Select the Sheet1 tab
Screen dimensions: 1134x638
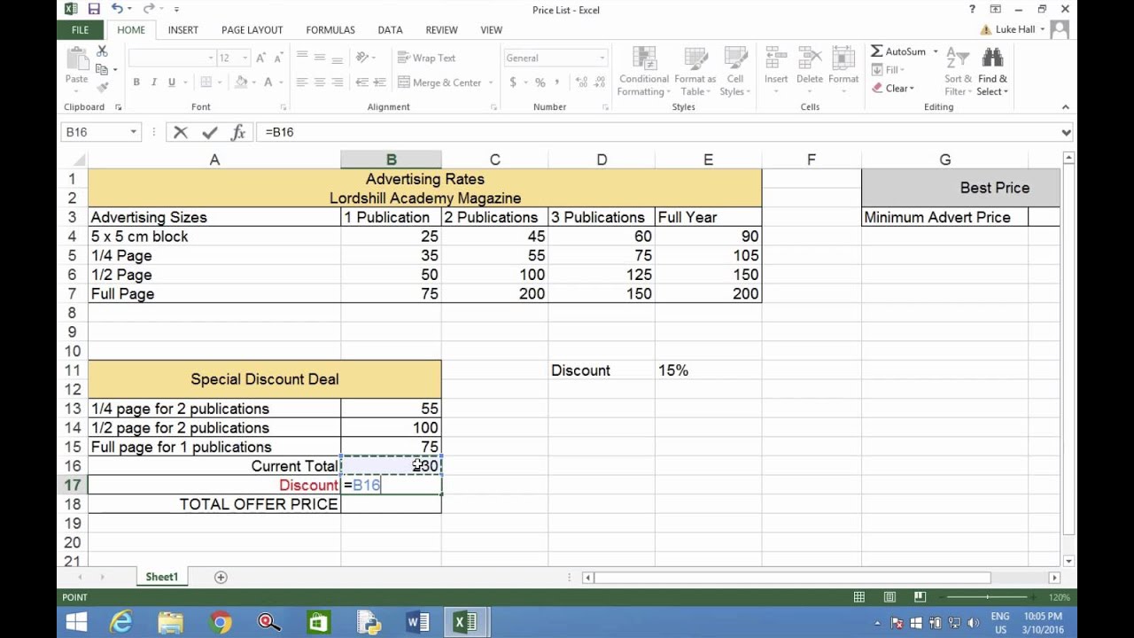click(x=161, y=577)
